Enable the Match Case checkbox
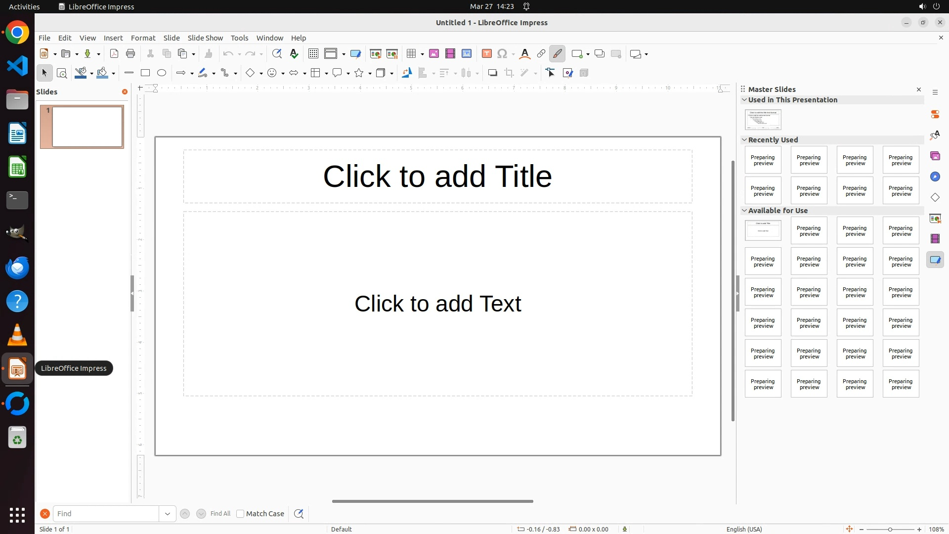Screen dimensions: 949x534 [240, 514]
